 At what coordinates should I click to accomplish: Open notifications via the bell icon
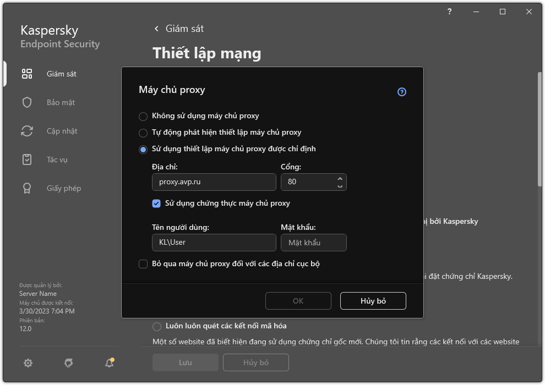click(x=108, y=363)
